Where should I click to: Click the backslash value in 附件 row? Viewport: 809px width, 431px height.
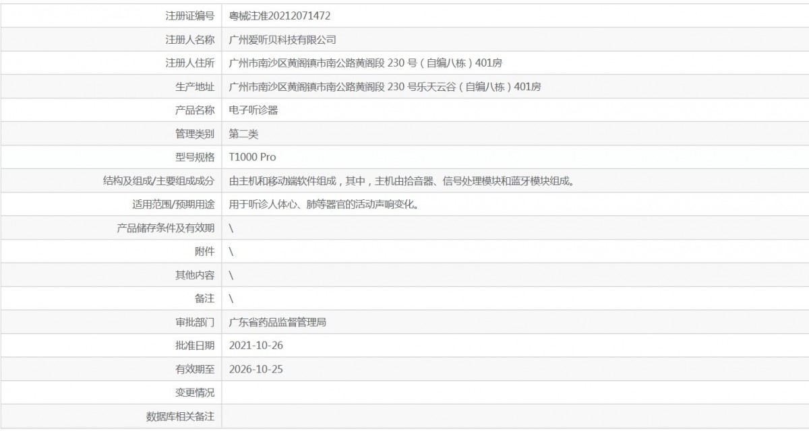(231, 251)
